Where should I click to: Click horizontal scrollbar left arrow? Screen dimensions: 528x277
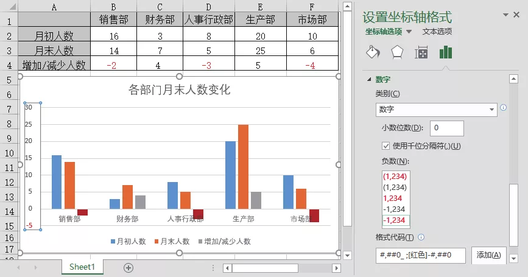[x=227, y=268]
